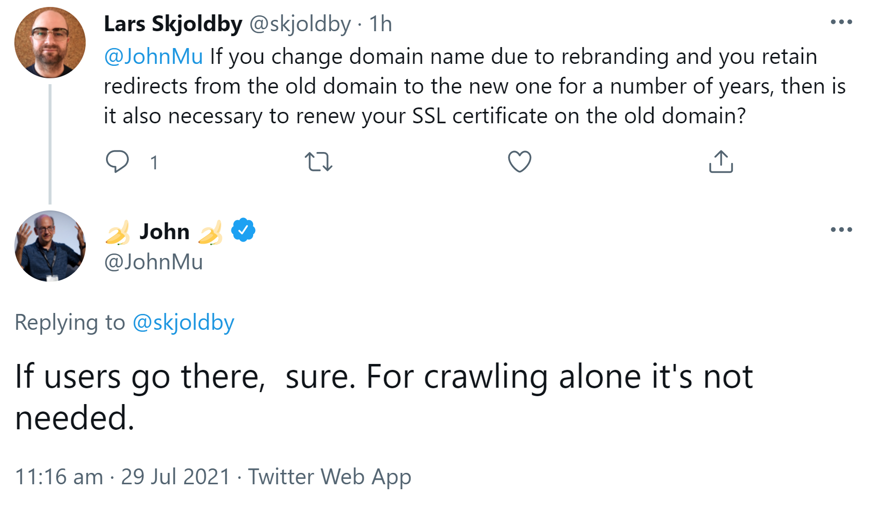Image resolution: width=873 pixels, height=512 pixels.
Task: Expand sharing options via the upload arrow
Action: 721,161
